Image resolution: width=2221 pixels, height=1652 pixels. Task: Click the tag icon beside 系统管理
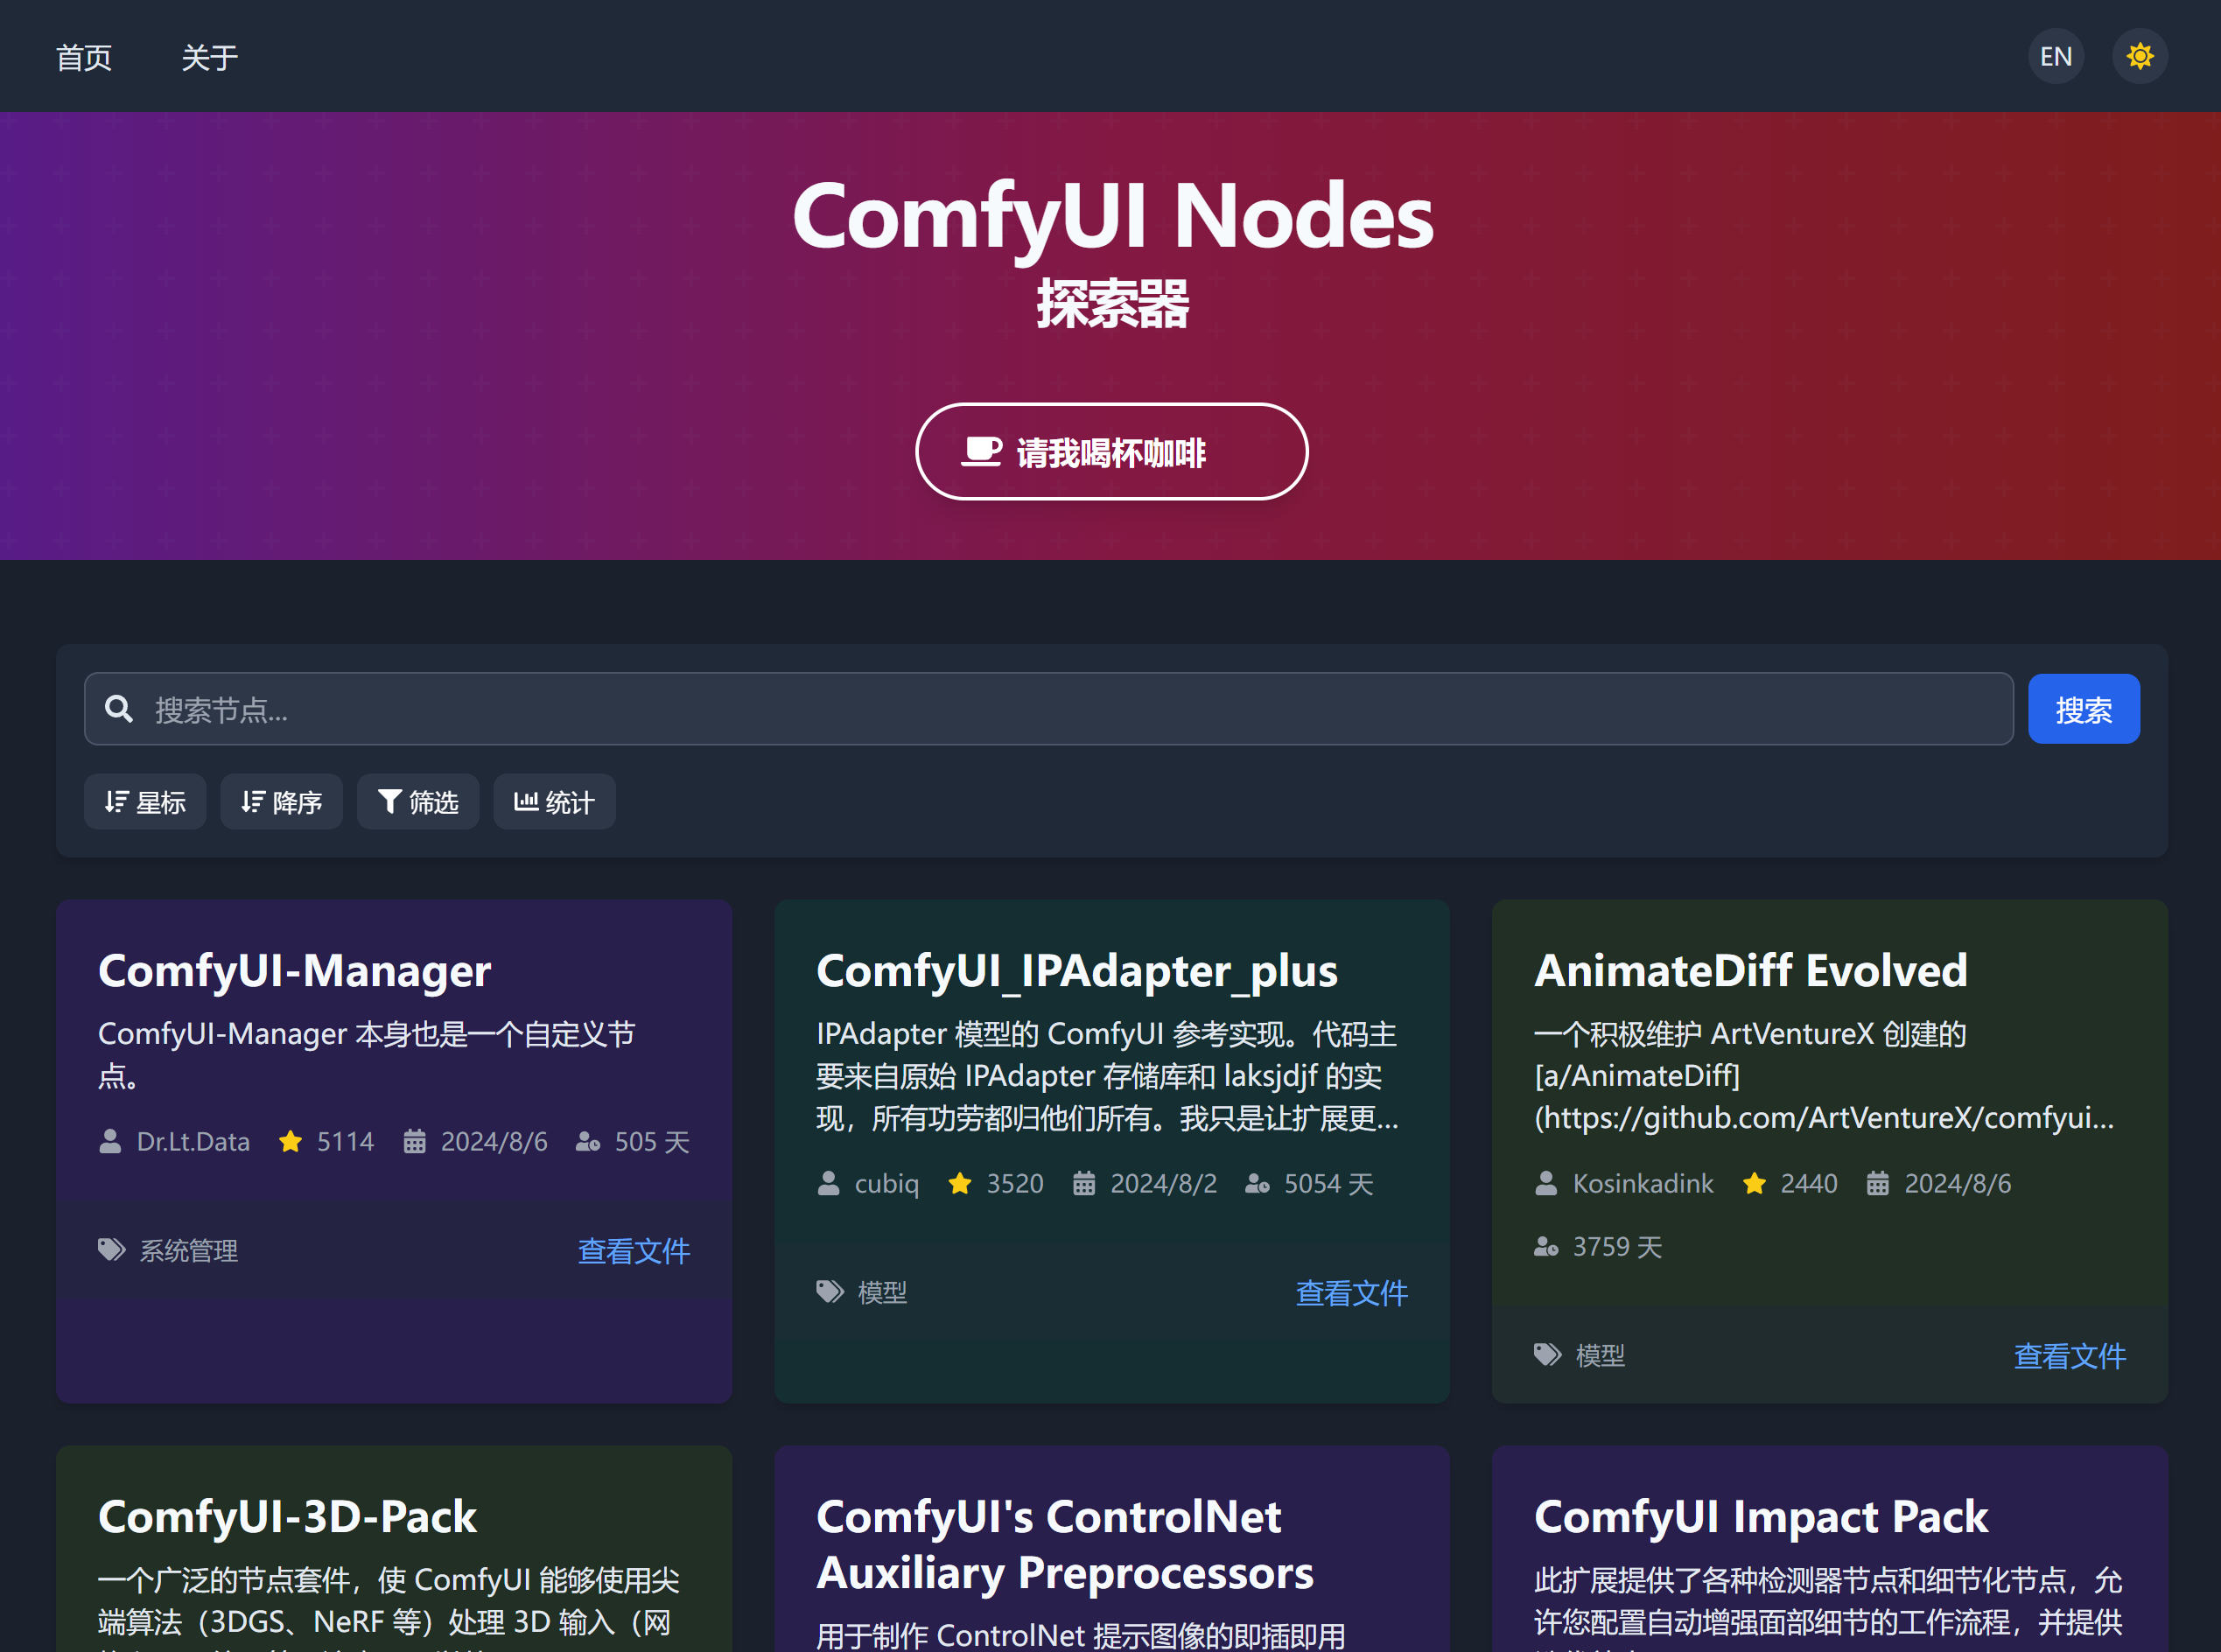pyautogui.click(x=111, y=1250)
